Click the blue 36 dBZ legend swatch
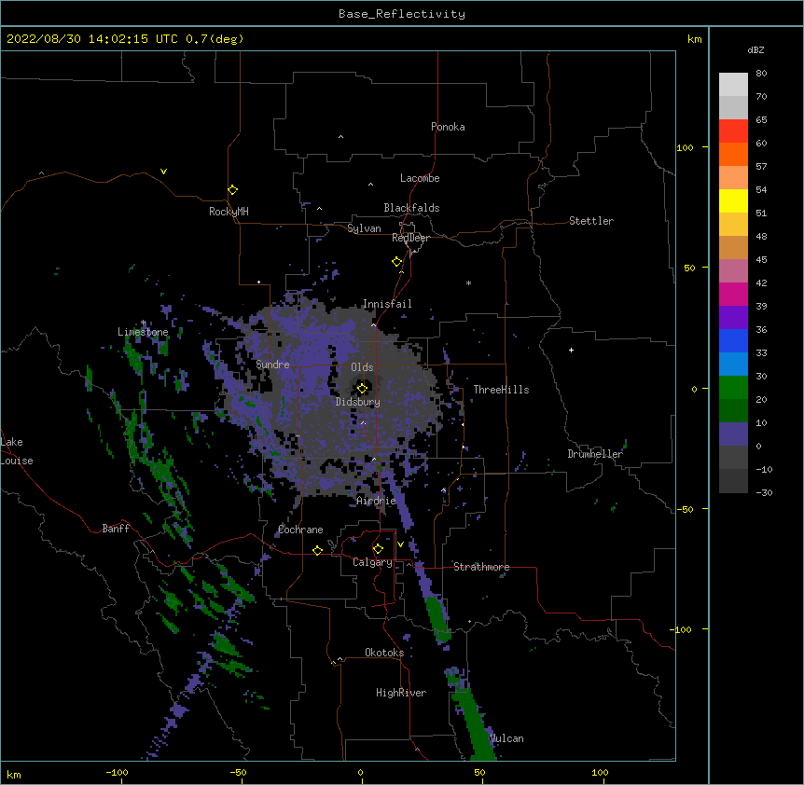 coord(733,340)
